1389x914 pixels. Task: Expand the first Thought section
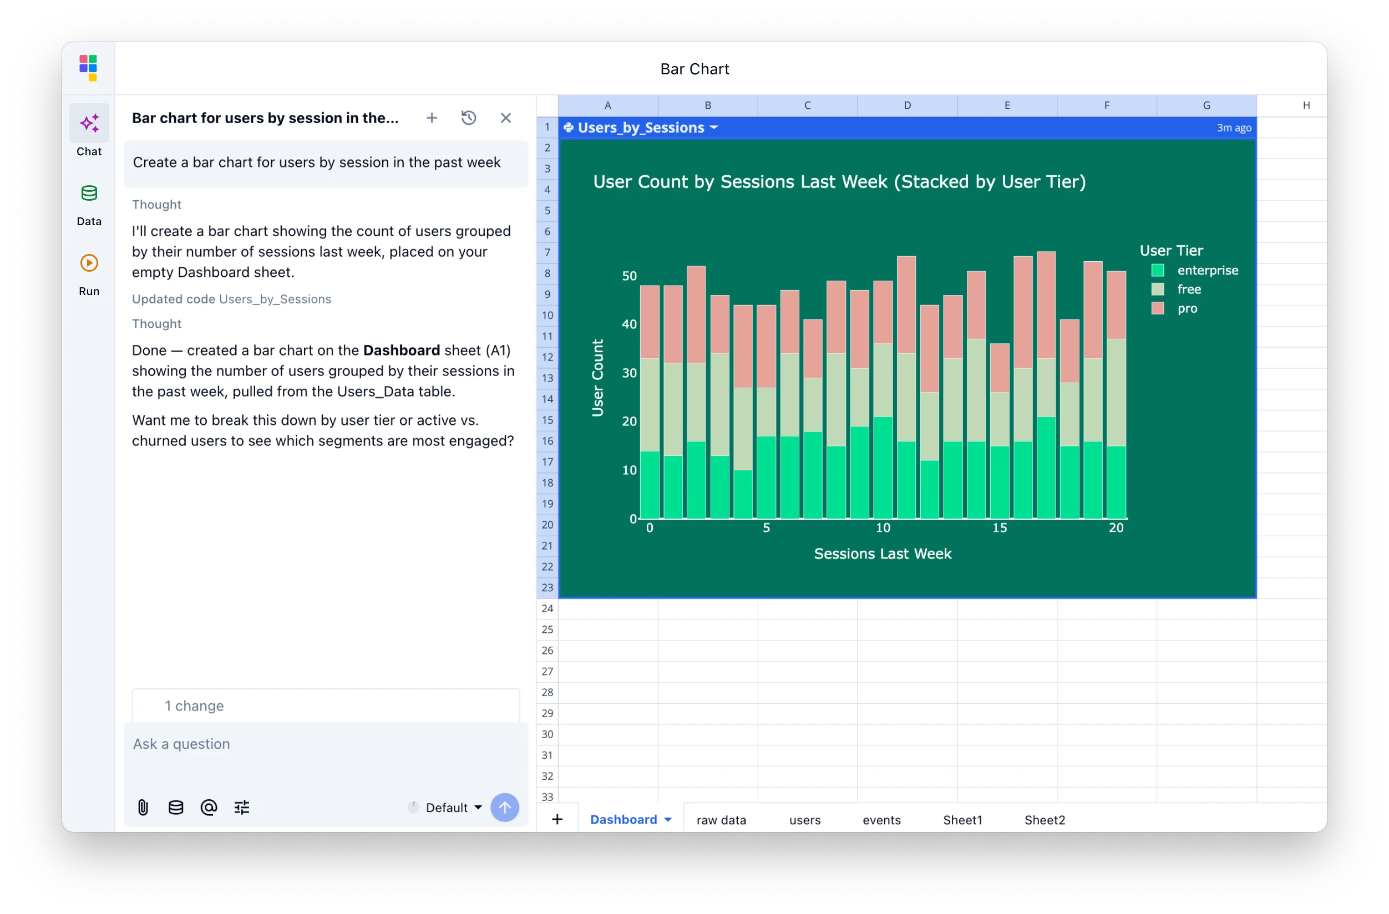click(156, 204)
